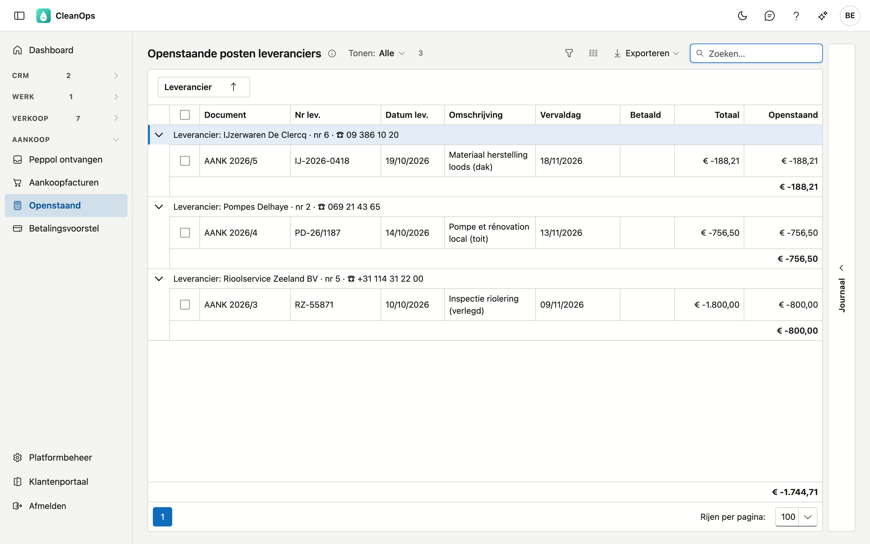870x544 pixels.
Task: Check the AANK 2026/5 row checkbox
Action: coord(185,161)
